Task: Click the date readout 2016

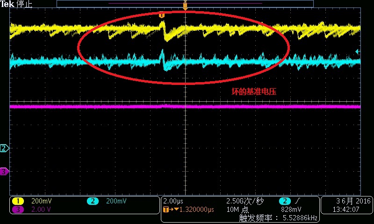Action: coord(353,201)
